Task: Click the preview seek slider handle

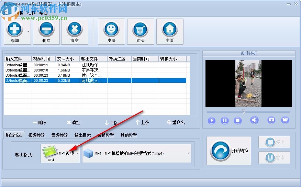Action: (244, 112)
